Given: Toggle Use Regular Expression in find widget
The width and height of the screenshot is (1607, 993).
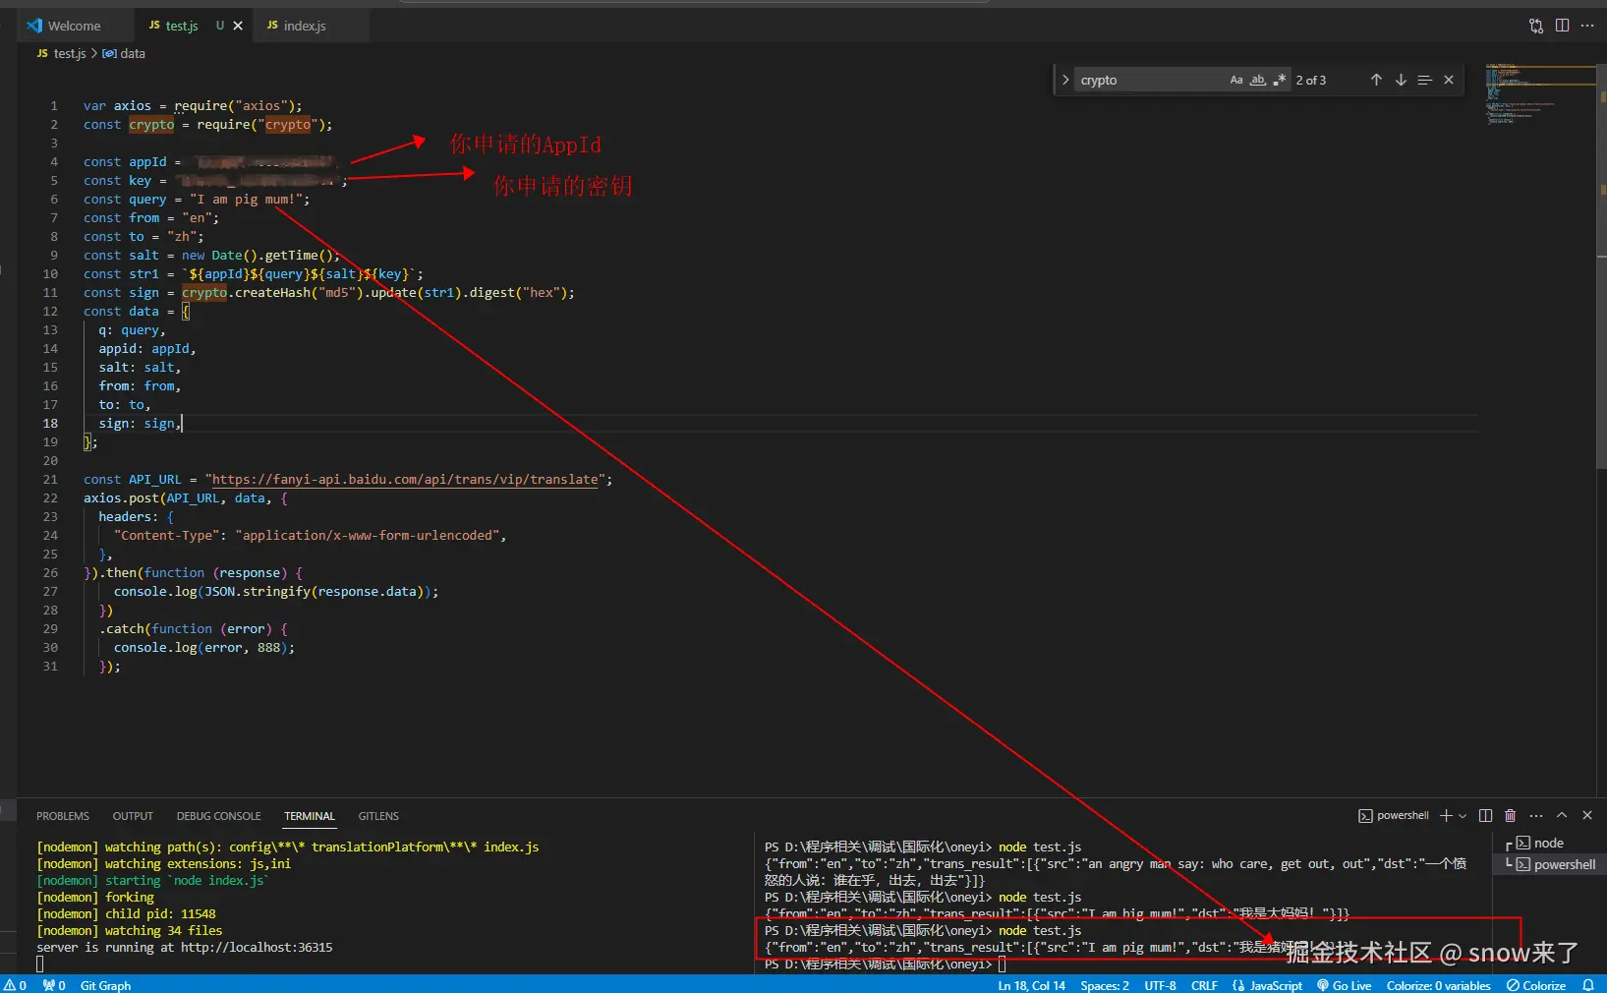Looking at the screenshot, I should click(1279, 81).
